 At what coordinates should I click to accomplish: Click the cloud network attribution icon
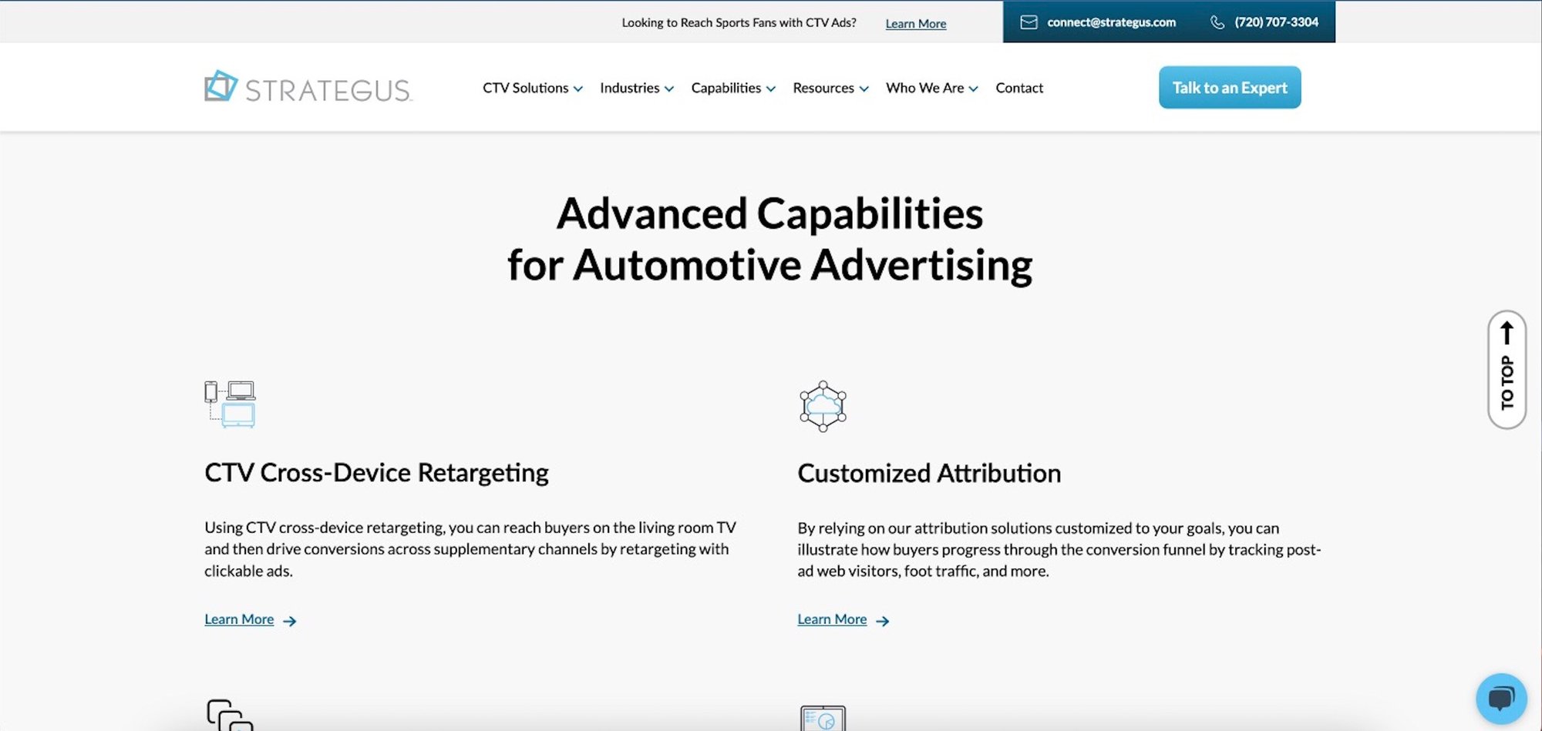tap(823, 406)
